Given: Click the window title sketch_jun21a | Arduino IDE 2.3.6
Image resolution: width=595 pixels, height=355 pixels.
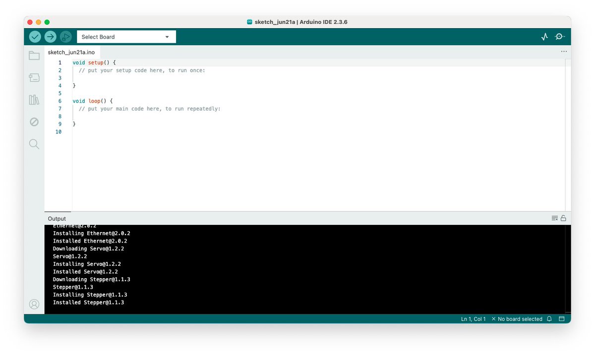Looking at the screenshot, I should (x=301, y=22).
